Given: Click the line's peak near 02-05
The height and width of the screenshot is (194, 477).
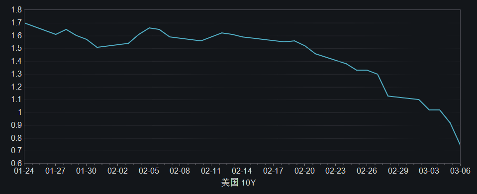Looking at the screenshot, I should (x=149, y=28).
